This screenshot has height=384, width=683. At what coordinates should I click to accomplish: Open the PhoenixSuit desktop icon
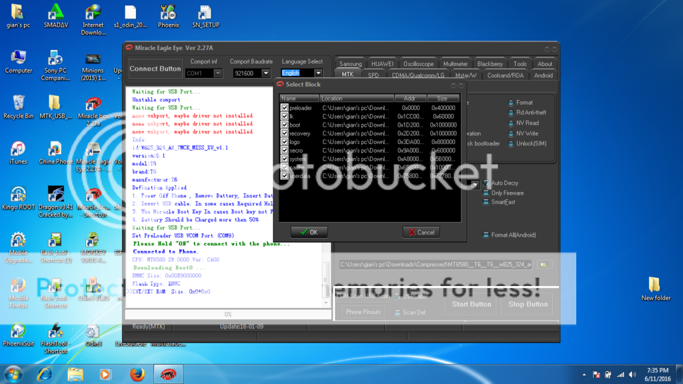coord(18,334)
